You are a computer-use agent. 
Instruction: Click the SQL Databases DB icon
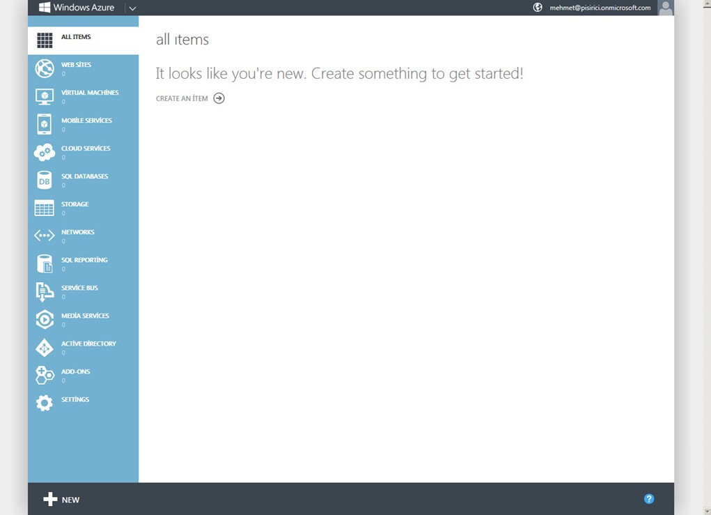(x=45, y=180)
